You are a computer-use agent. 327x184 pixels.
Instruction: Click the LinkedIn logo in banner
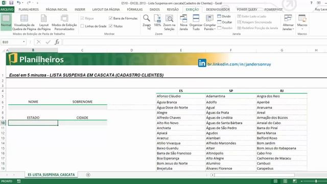tap(202, 63)
